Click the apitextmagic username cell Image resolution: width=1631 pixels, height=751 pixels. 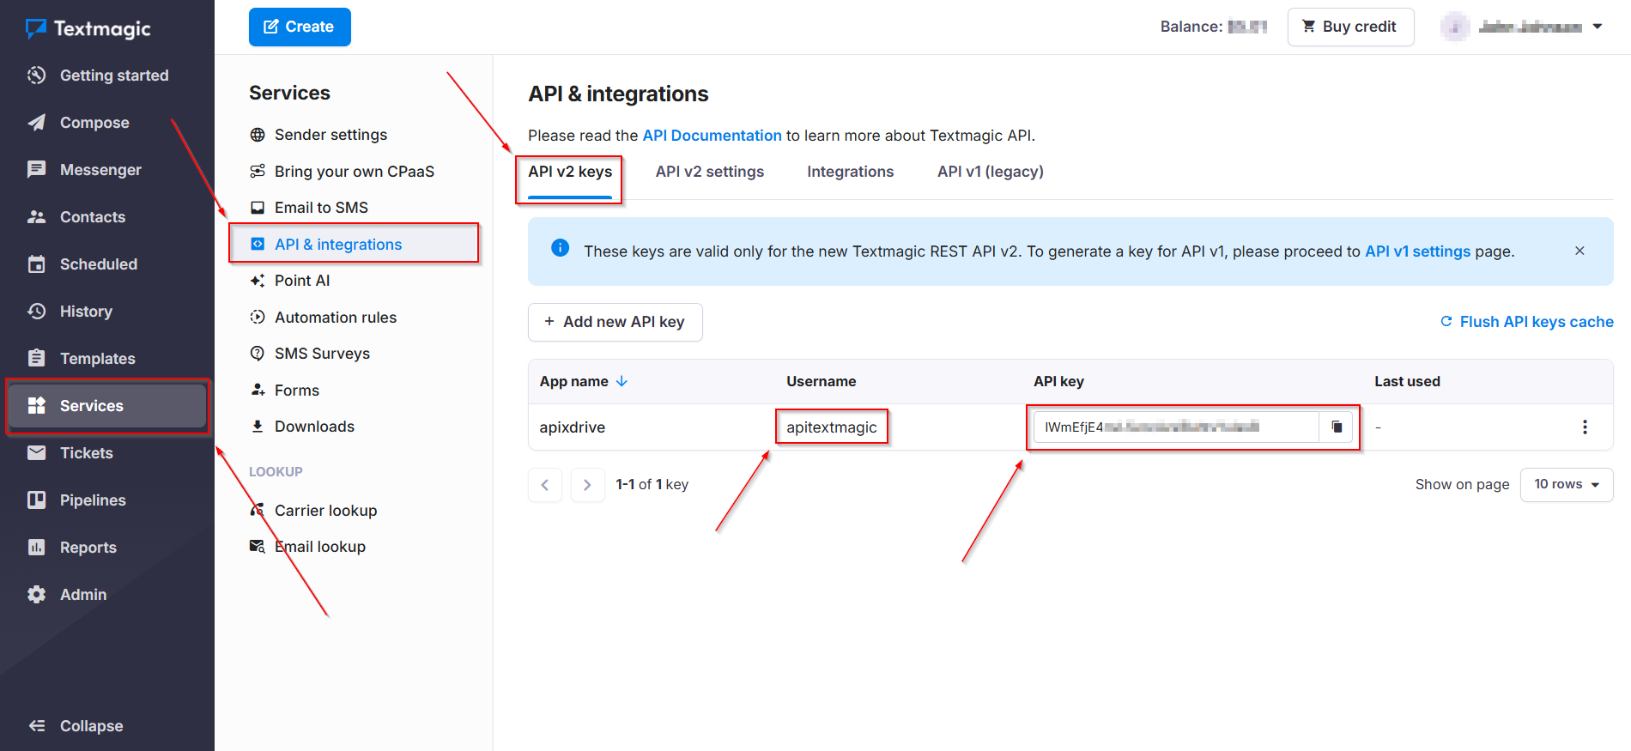tap(831, 427)
